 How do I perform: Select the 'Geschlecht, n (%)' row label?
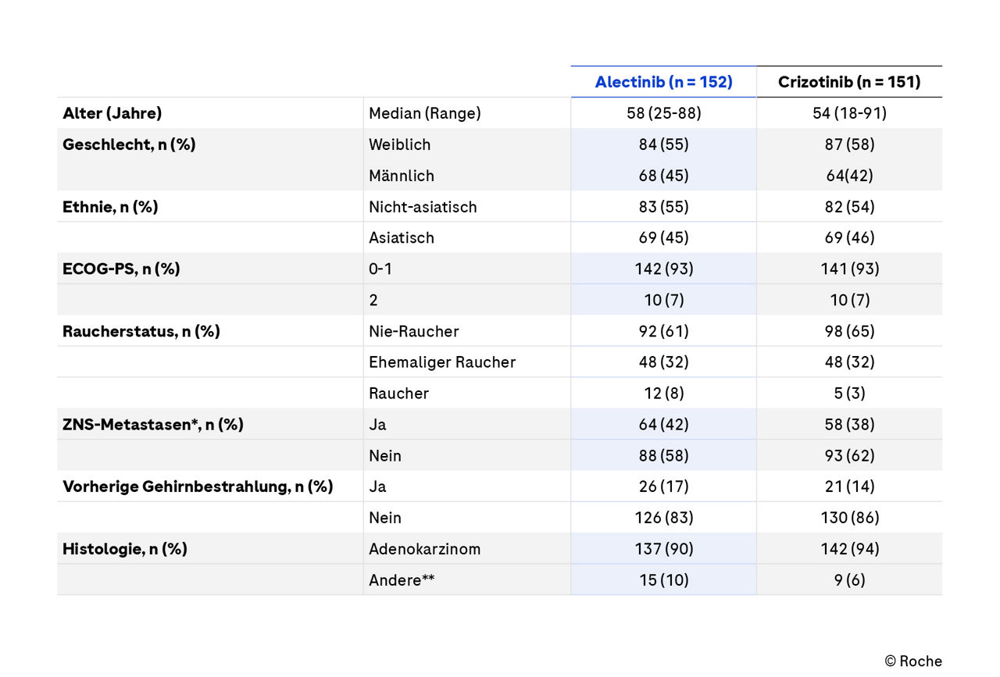[129, 144]
